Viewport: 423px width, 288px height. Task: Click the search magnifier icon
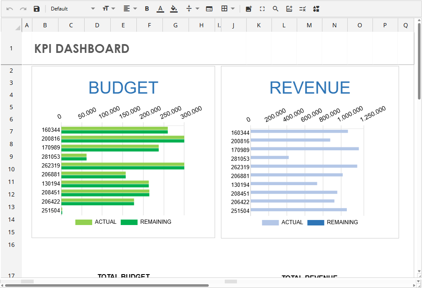pos(276,9)
